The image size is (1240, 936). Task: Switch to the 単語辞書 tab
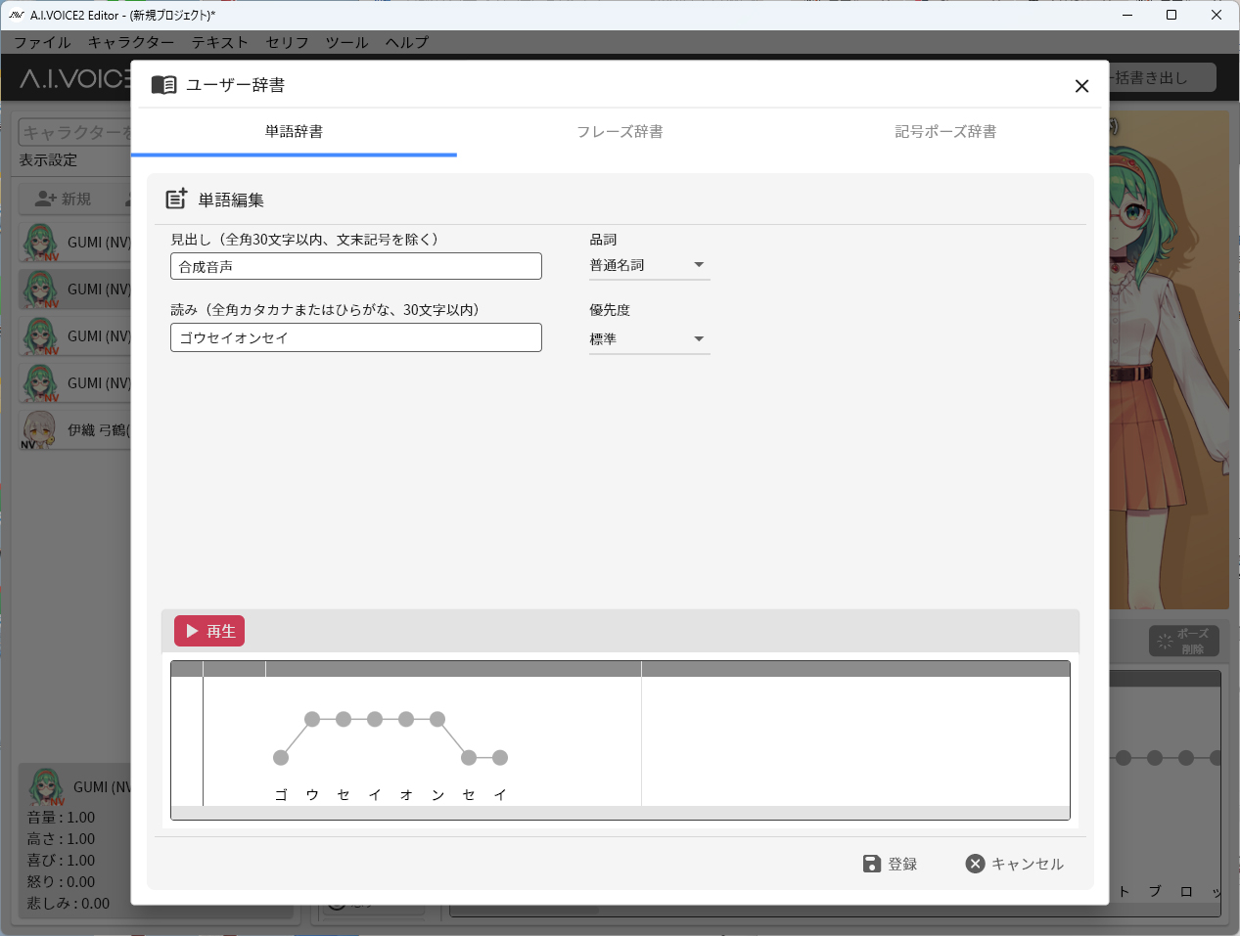pos(294,132)
